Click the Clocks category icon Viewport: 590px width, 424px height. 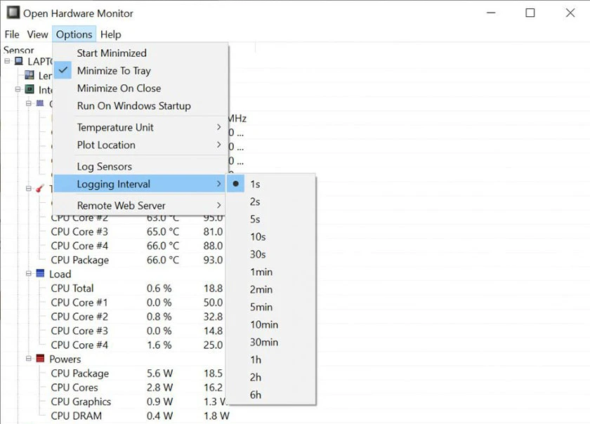click(40, 103)
